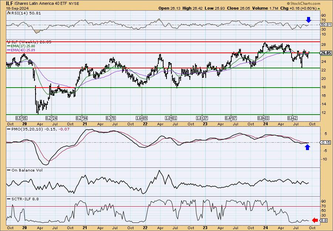The image size is (333, 231).
Task: Click the 12 label on the price axis
Action: point(323,113)
